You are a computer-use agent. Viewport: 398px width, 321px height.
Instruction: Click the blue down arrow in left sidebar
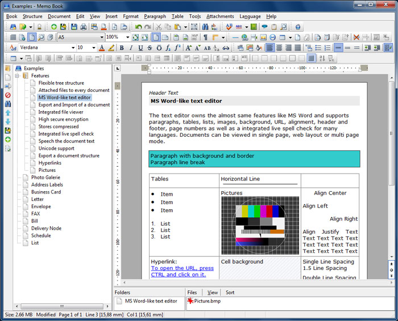pos(8,121)
